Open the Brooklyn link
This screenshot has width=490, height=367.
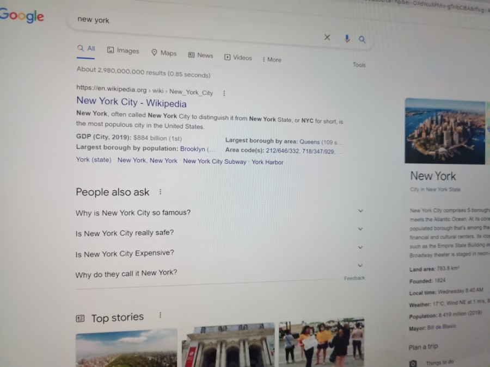click(193, 149)
